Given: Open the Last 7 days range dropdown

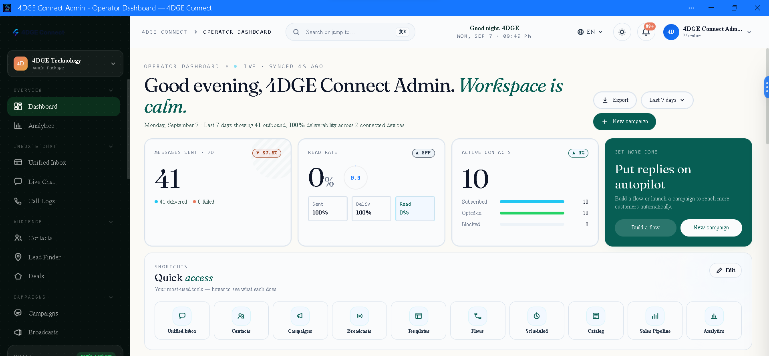Looking at the screenshot, I should coord(667,100).
